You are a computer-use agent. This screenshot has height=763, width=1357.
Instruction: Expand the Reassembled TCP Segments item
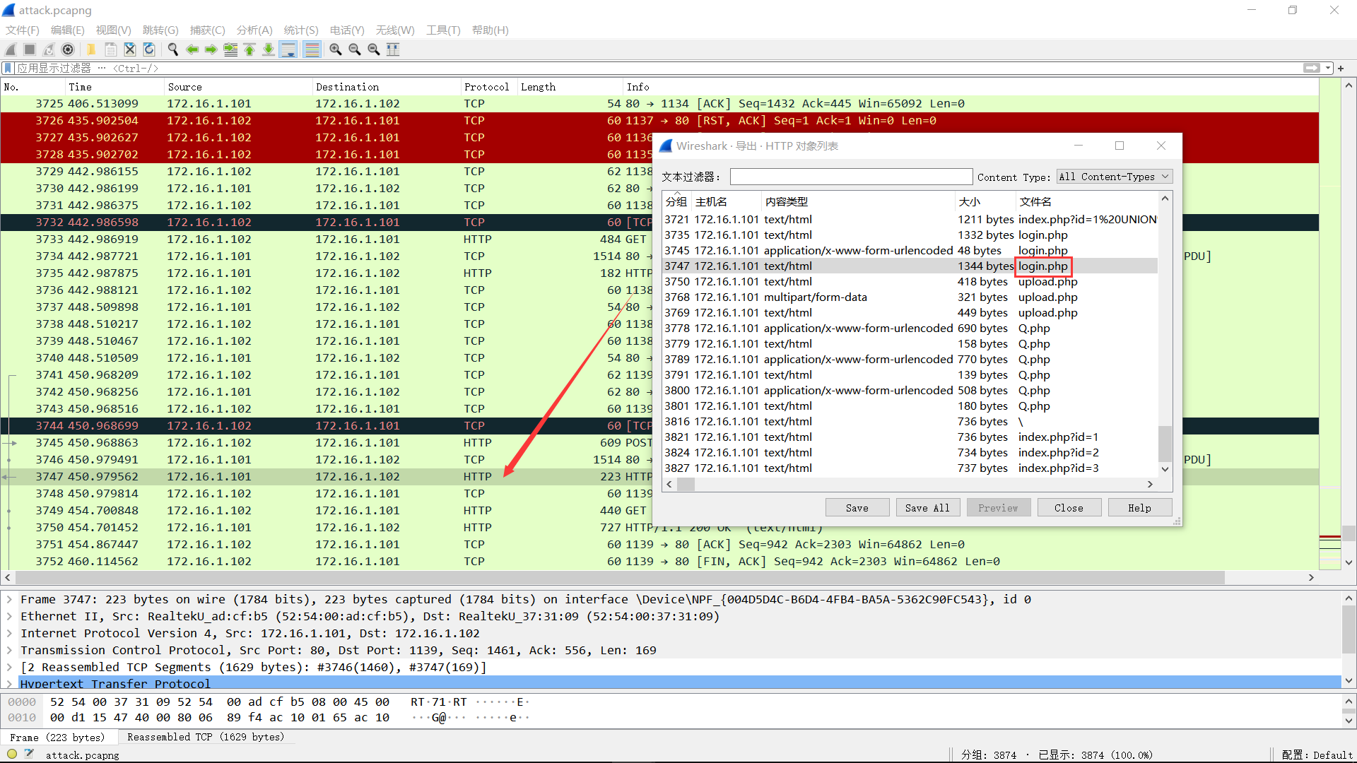click(x=9, y=668)
